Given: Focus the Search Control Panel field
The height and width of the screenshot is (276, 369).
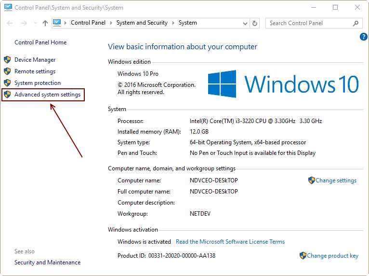Looking at the screenshot, I should [x=314, y=23].
